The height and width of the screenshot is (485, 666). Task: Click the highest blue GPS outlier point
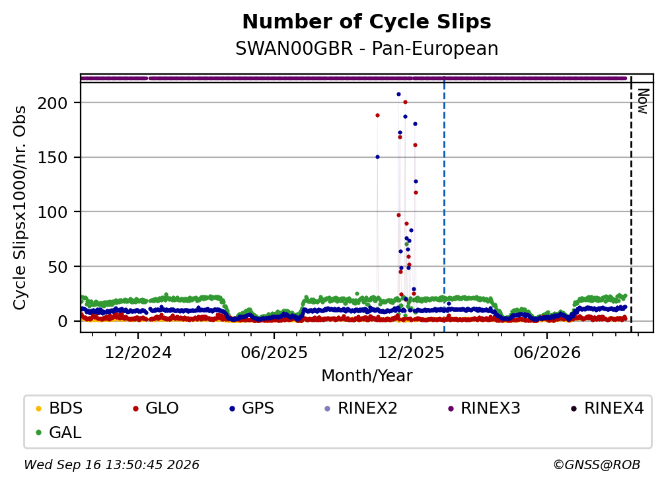[398, 94]
